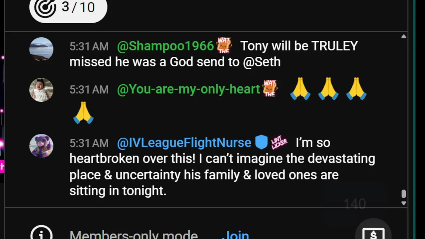This screenshot has width=425, height=239.
Task: Click the @Seth mention in Shampoo1966's message
Action: pos(262,62)
